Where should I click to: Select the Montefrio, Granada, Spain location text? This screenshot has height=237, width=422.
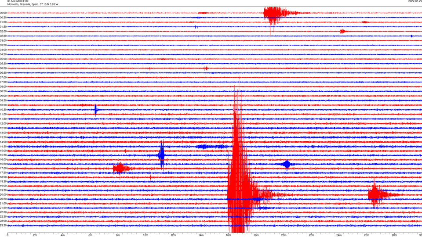pos(23,4)
